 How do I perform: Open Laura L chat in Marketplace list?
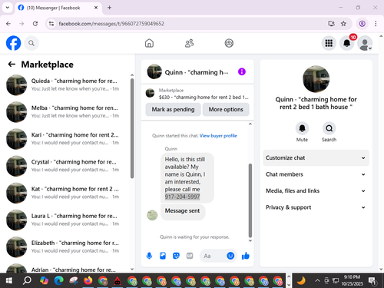(x=65, y=220)
